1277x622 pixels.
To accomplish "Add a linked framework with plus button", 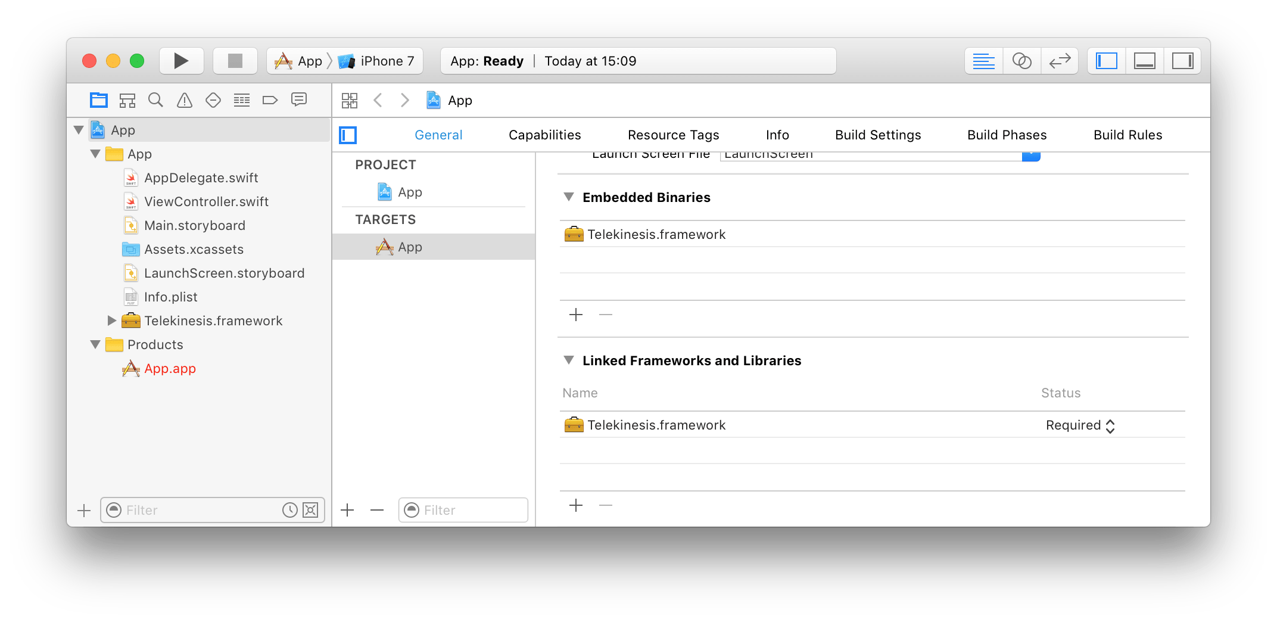I will click(x=576, y=506).
